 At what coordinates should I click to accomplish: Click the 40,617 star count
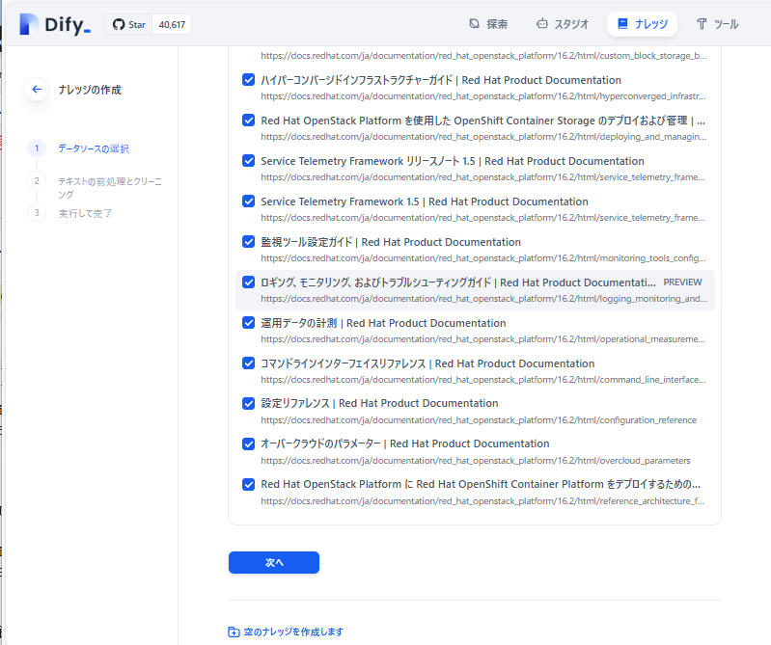[172, 24]
